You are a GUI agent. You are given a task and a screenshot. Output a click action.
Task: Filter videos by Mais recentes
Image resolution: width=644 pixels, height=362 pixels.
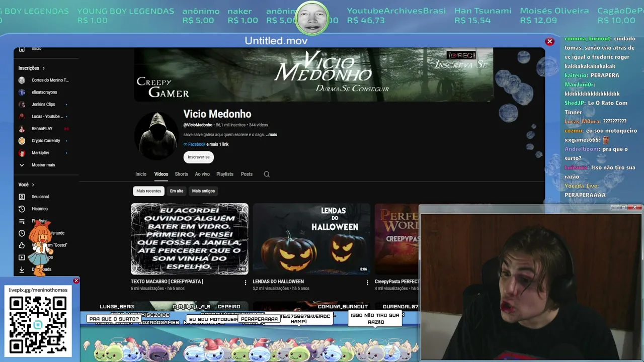coord(149,191)
